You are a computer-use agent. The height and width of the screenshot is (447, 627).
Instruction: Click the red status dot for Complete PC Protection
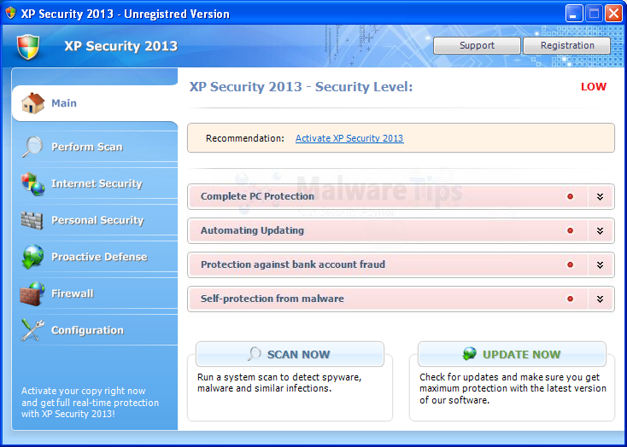click(571, 196)
